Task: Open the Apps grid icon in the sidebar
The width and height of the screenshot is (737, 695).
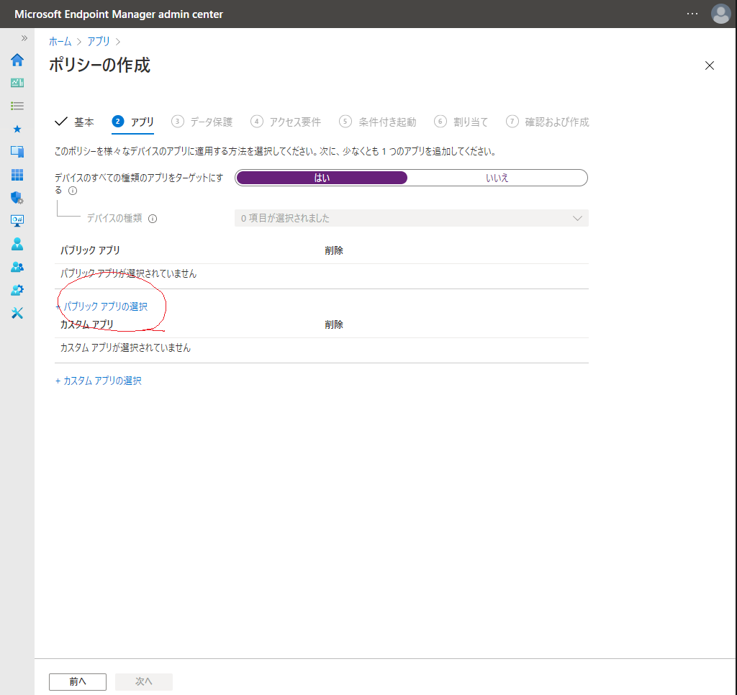Action: click(17, 175)
